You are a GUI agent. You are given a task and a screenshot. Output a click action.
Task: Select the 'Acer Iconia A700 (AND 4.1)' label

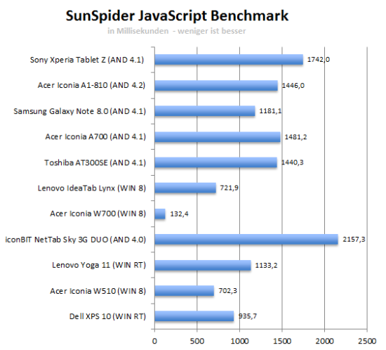(95, 137)
